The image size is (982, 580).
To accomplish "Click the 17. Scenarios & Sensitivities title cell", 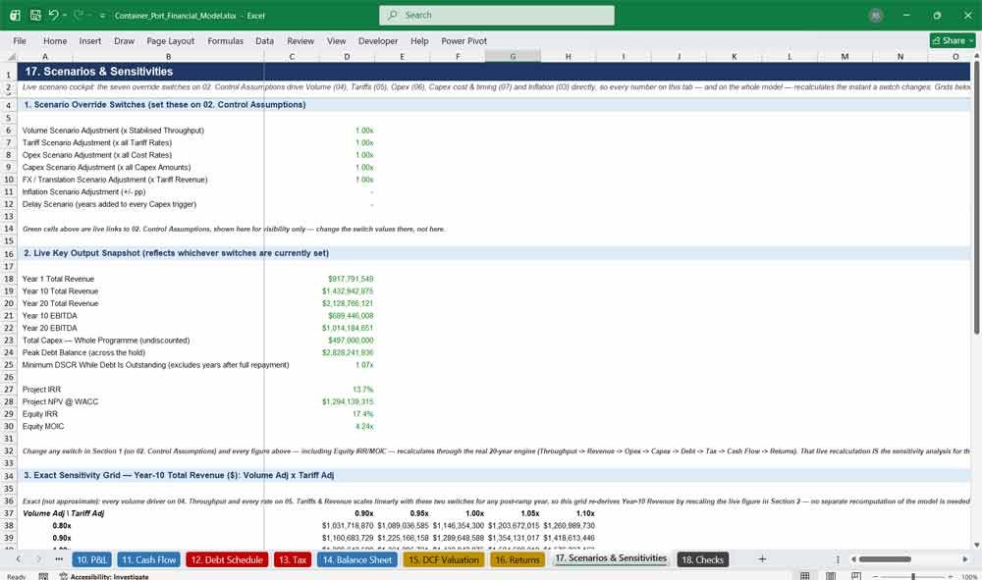I will [x=99, y=72].
